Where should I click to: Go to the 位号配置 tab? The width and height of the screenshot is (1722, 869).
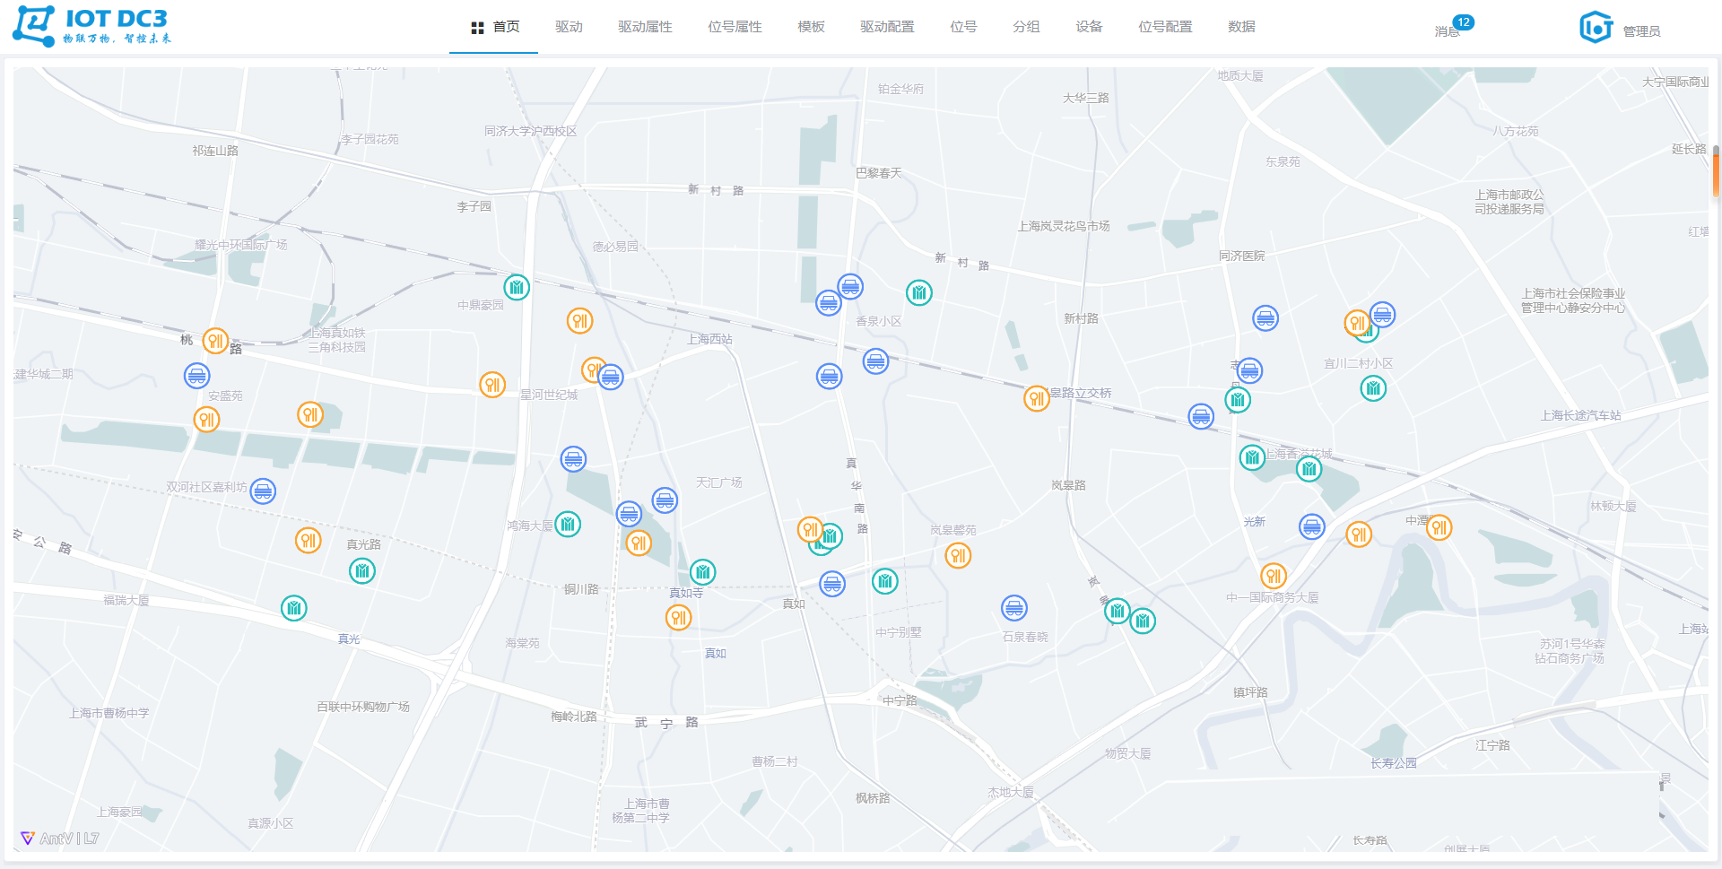pos(1165,27)
